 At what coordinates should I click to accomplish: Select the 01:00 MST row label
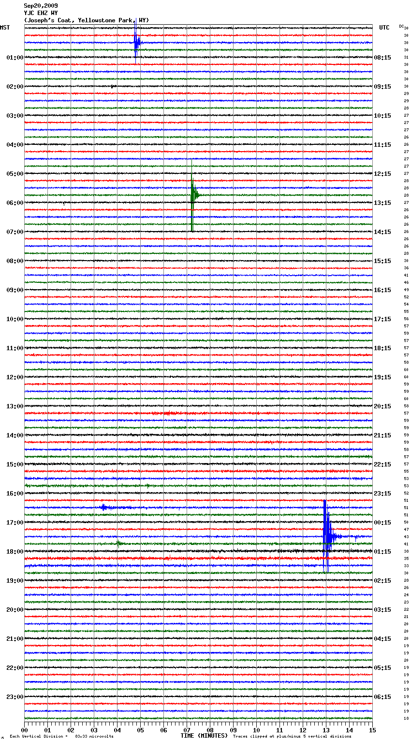[x=15, y=58]
